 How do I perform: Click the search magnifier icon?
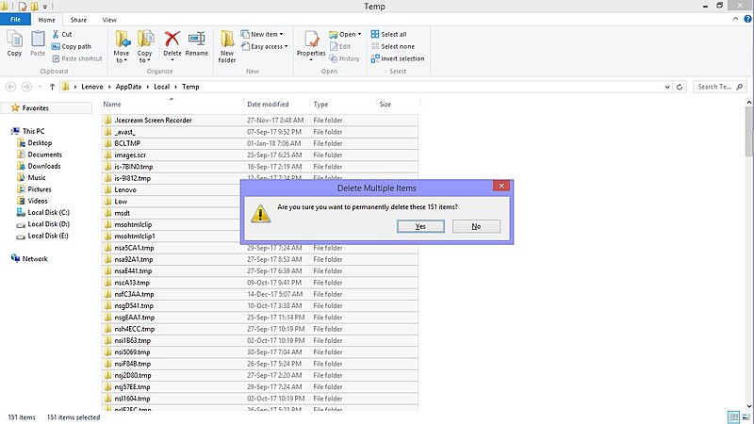(x=740, y=87)
